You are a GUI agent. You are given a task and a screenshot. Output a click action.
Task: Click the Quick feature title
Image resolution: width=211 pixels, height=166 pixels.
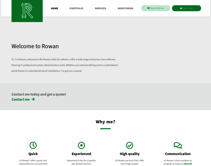coord(33,154)
